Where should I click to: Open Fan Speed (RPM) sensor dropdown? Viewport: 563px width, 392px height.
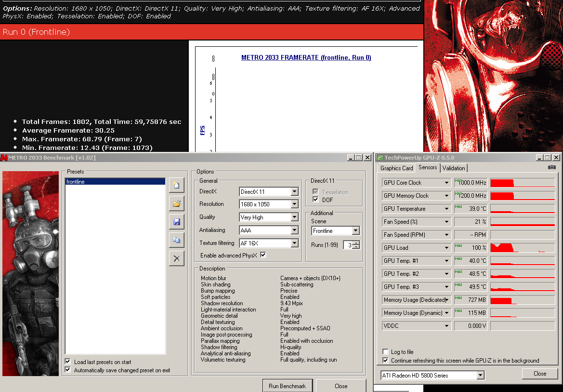pyautogui.click(x=446, y=235)
